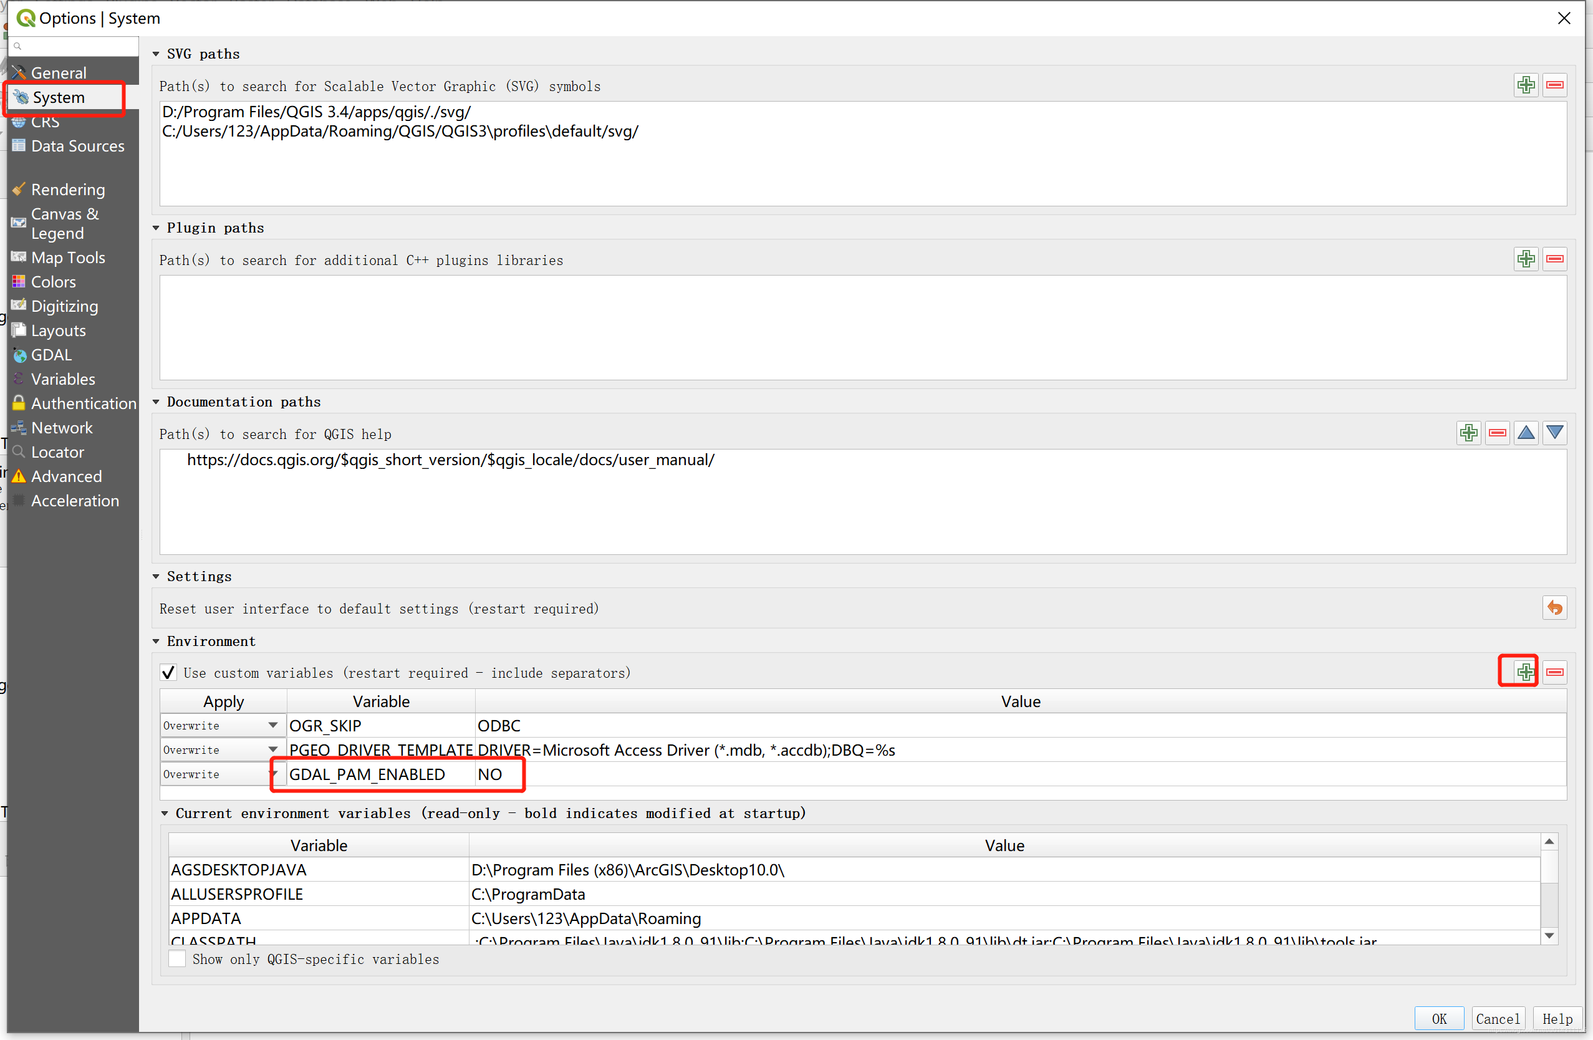Image resolution: width=1593 pixels, height=1040 pixels.
Task: Reset user interface to default settings
Action: 1555,608
